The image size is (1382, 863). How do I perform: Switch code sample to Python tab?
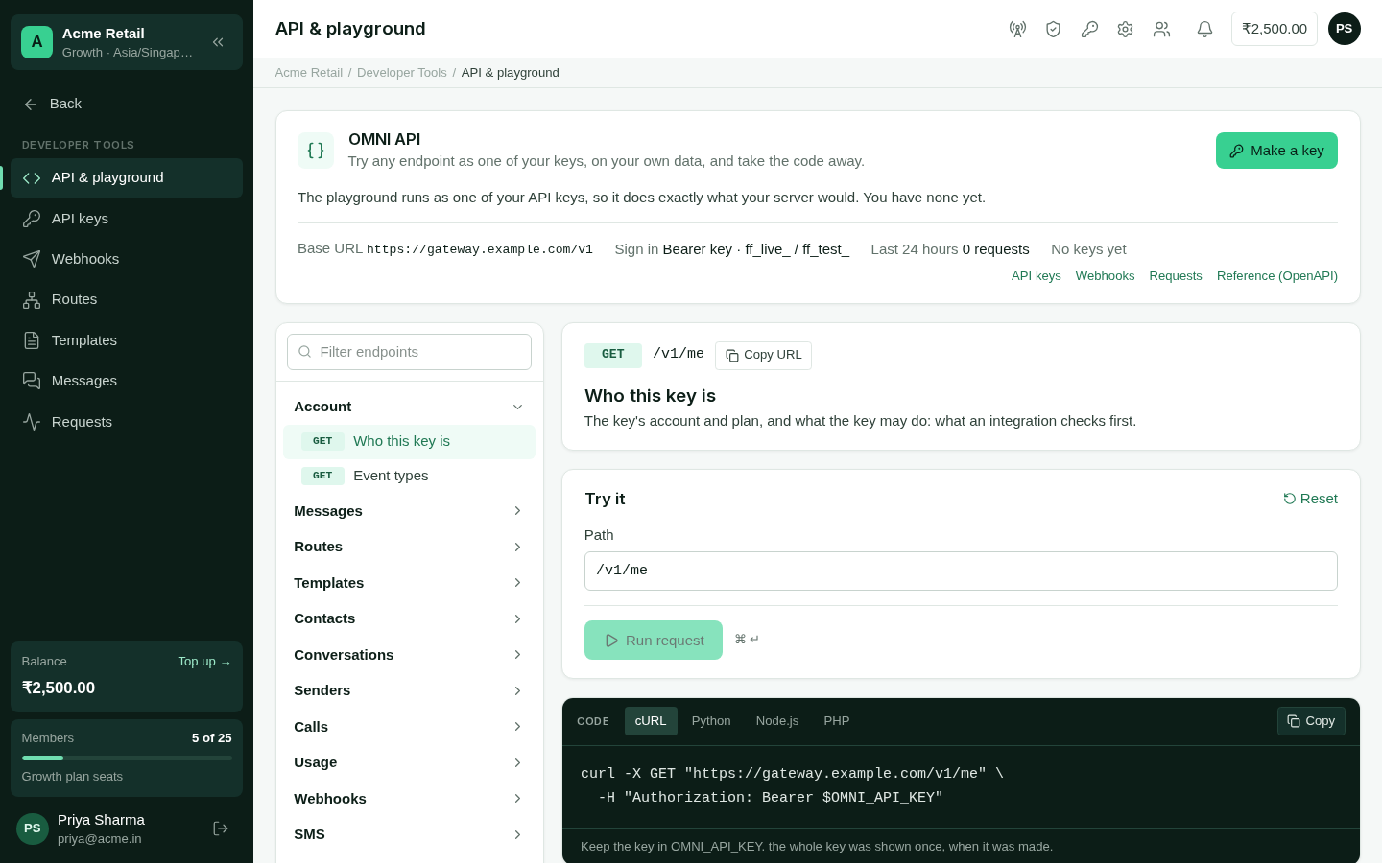tap(711, 721)
